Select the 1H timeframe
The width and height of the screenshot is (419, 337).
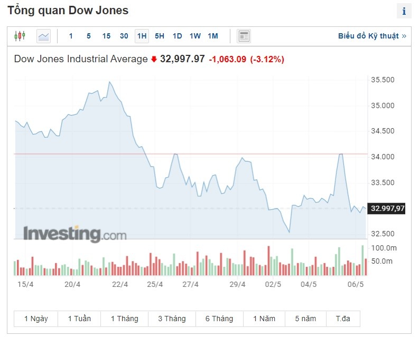coord(142,36)
